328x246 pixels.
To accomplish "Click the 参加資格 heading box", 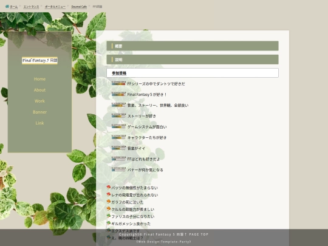I will [193, 73].
